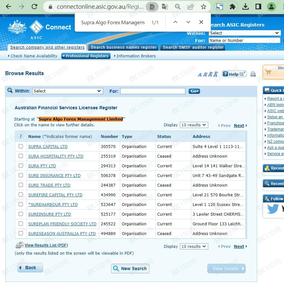Switch to Search business names register tab
The width and height of the screenshot is (284, 284).
[x=123, y=47]
